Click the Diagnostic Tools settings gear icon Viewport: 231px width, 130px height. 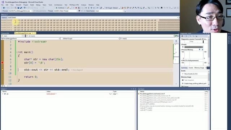tap(182, 36)
